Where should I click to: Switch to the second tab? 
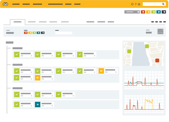32,22
